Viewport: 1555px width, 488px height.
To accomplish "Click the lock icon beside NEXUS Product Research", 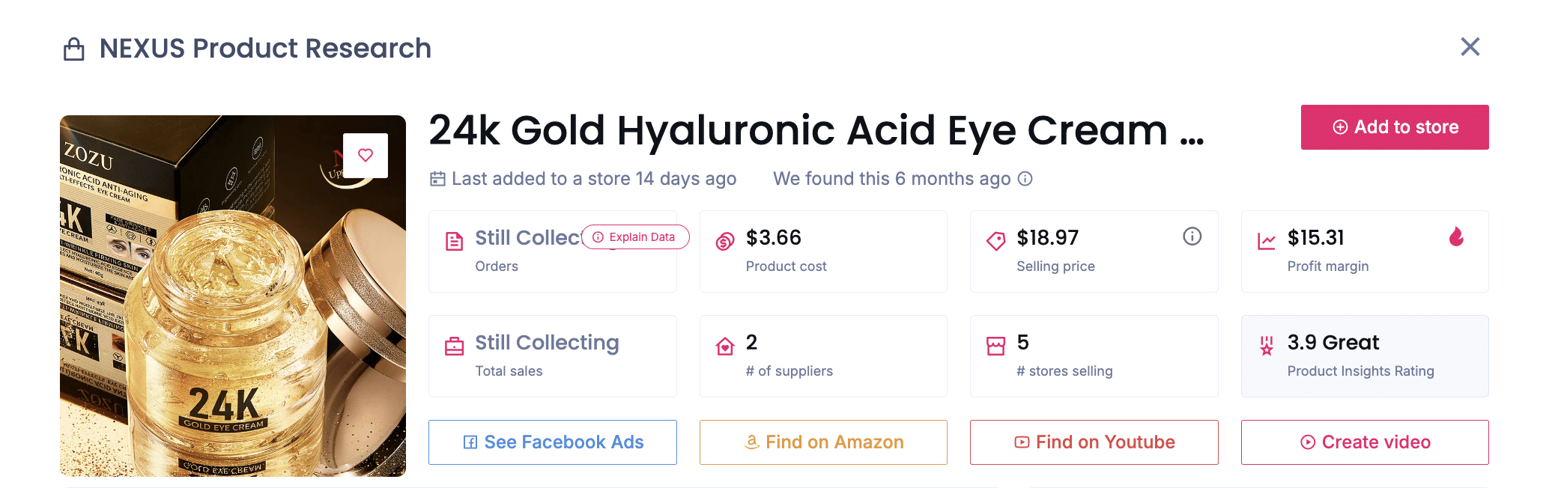I will click(x=73, y=48).
